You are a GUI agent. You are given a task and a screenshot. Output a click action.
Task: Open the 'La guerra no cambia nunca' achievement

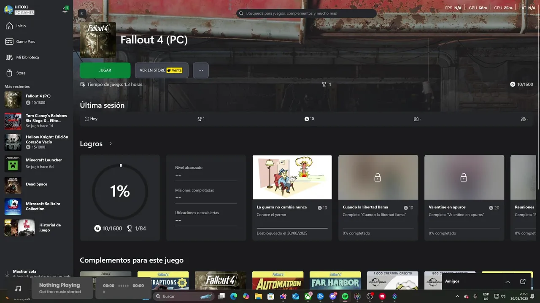point(292,198)
